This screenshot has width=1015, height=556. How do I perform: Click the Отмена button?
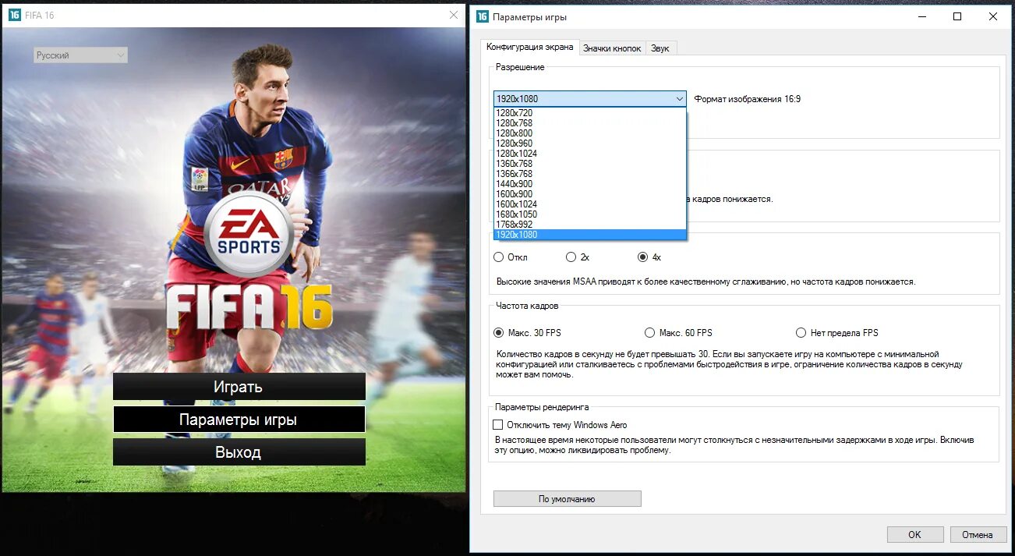click(x=978, y=535)
